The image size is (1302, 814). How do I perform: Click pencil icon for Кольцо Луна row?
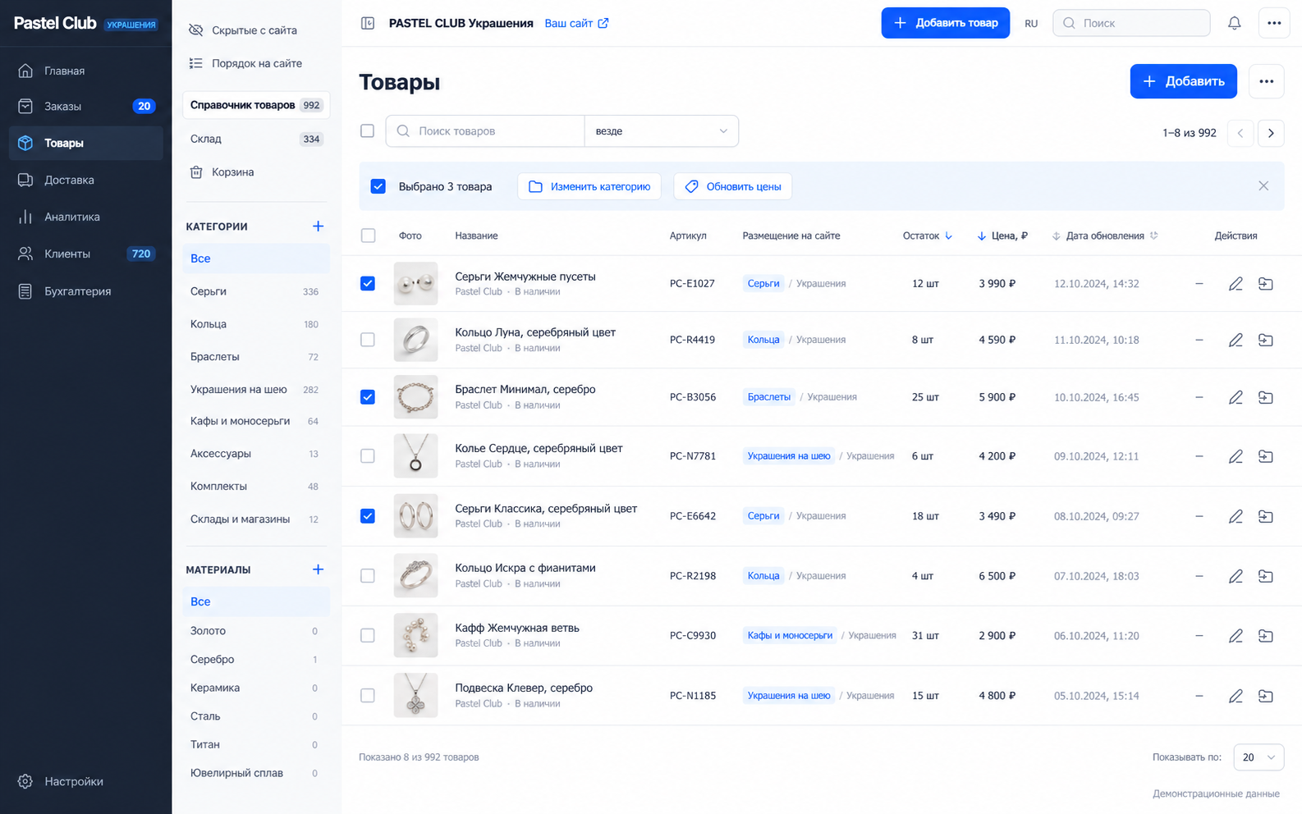(1236, 340)
